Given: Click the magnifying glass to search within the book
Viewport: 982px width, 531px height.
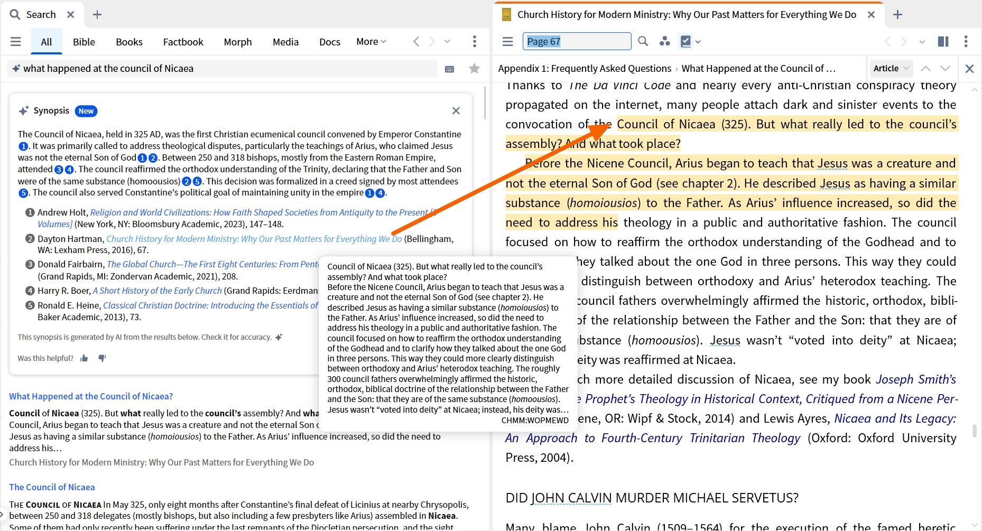Looking at the screenshot, I should click(x=643, y=41).
